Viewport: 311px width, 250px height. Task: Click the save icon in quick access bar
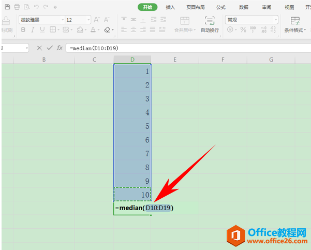tap(7, 7)
